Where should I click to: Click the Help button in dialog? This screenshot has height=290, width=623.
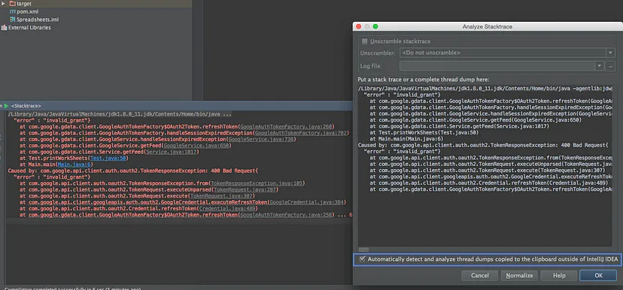(x=559, y=275)
